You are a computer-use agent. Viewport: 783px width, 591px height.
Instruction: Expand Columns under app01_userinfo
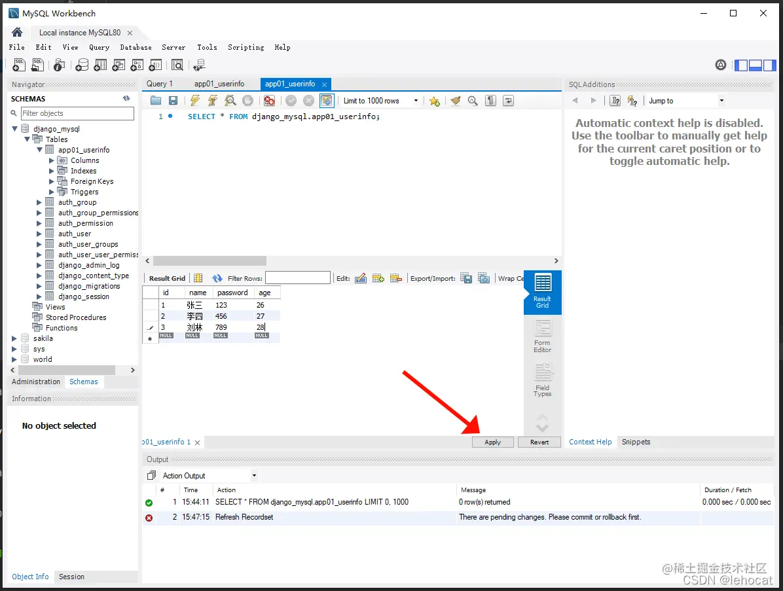52,160
